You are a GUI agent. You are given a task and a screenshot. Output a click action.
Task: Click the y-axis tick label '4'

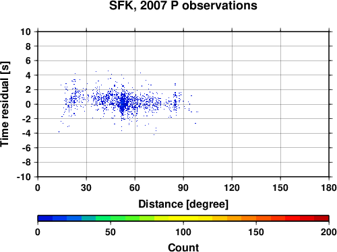(x=28, y=75)
